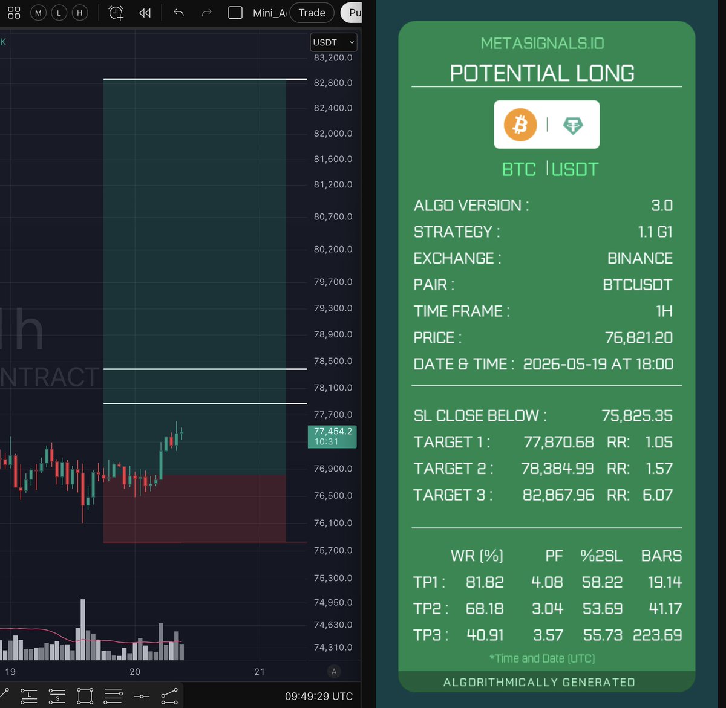Open the chart layout grid selector
Image resolution: width=726 pixels, height=708 pixels.
pos(14,13)
